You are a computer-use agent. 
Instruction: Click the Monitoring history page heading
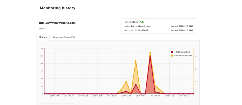coord(57,8)
